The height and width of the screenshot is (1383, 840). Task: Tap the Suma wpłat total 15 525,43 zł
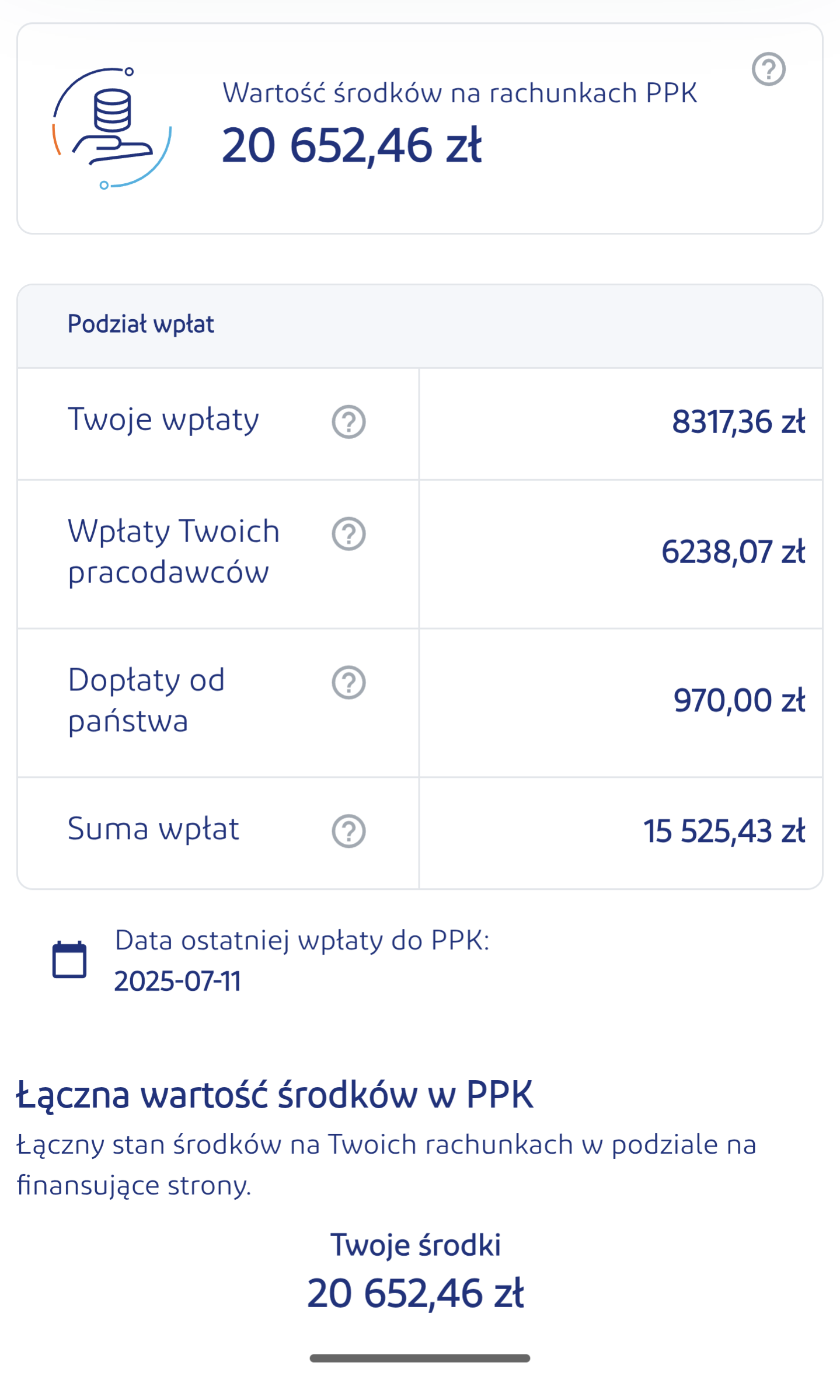724,831
